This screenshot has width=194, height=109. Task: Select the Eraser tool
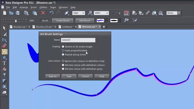click(4, 46)
